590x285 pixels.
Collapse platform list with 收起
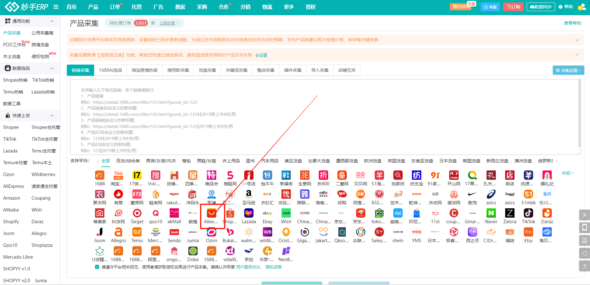[x=567, y=173]
